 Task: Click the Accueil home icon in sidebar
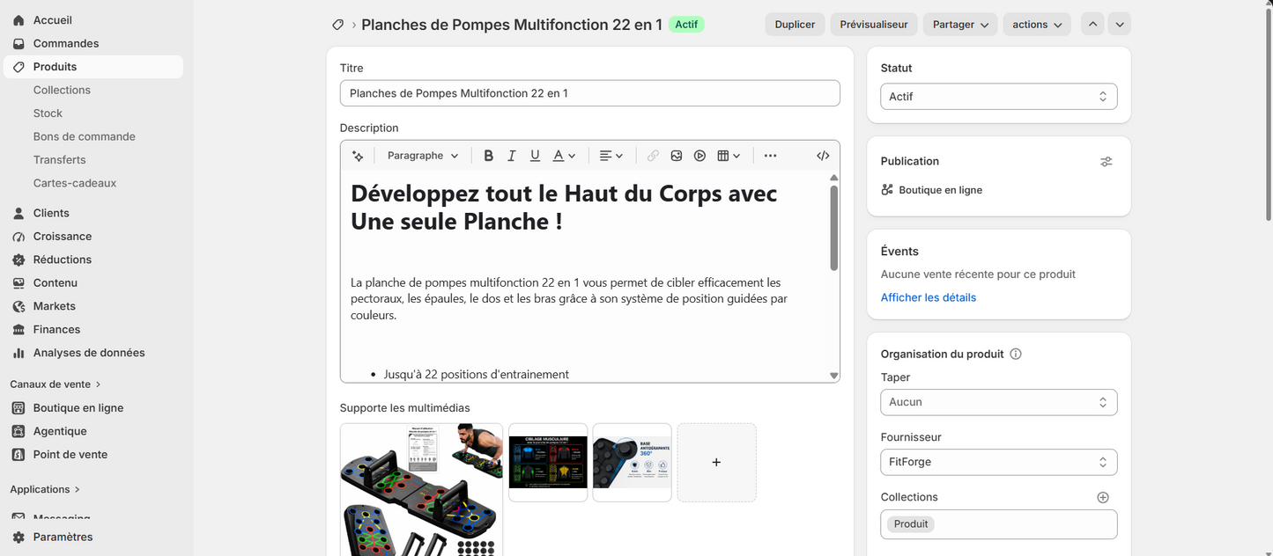pos(19,20)
